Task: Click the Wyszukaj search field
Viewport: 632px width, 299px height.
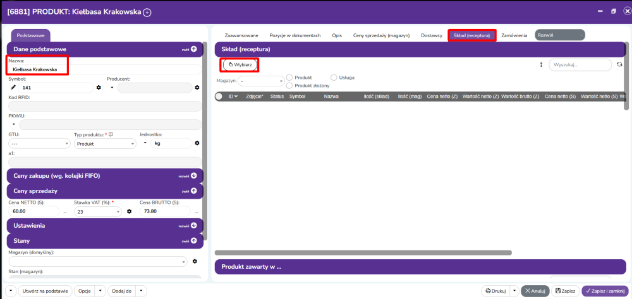Action: tap(580, 64)
